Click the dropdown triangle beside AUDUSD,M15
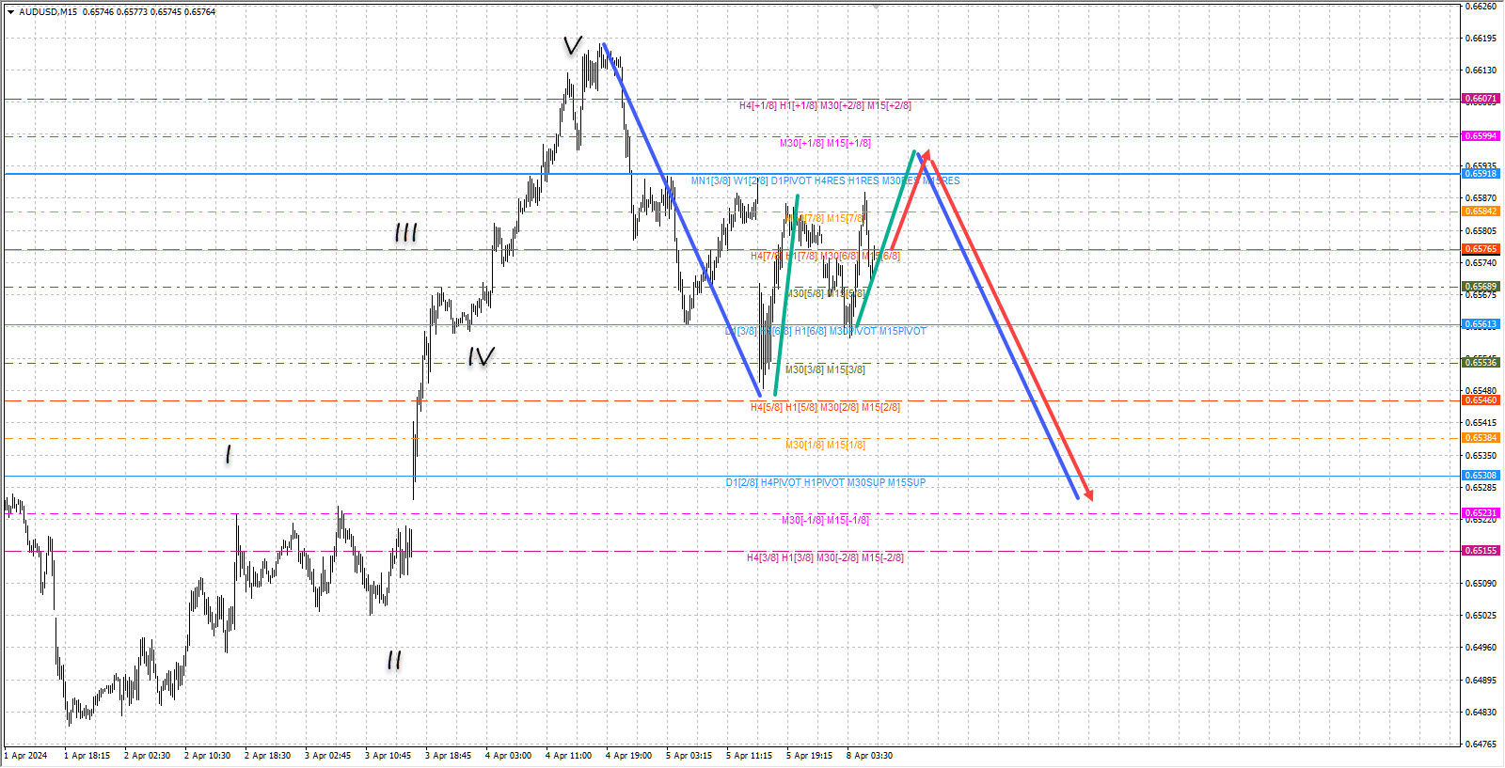1505x768 pixels. click(10, 12)
